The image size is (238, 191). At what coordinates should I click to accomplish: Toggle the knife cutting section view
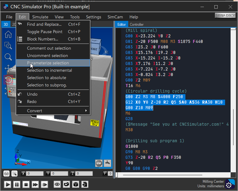[14, 174]
